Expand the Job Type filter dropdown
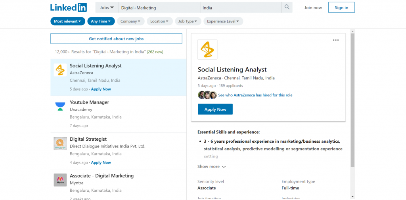The image size is (406, 200). coord(188,21)
